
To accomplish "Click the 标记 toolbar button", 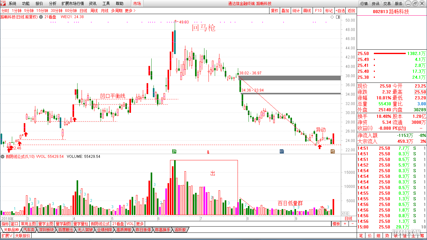I will [x=329, y=11].
